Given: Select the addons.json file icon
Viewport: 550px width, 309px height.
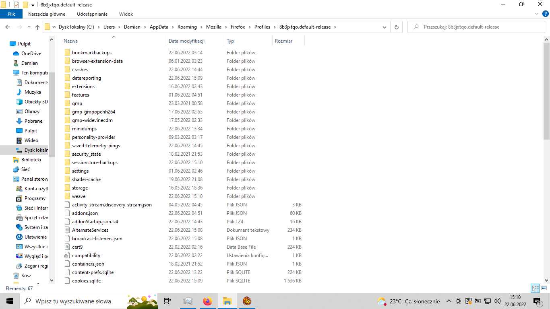Looking at the screenshot, I should coord(67,213).
